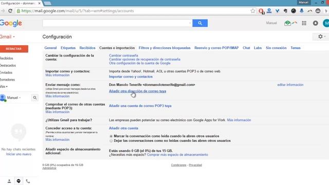Screen dimensions: 329x185
Task: Click Comprar más espacio de almacenamiento
Action: 177,155
